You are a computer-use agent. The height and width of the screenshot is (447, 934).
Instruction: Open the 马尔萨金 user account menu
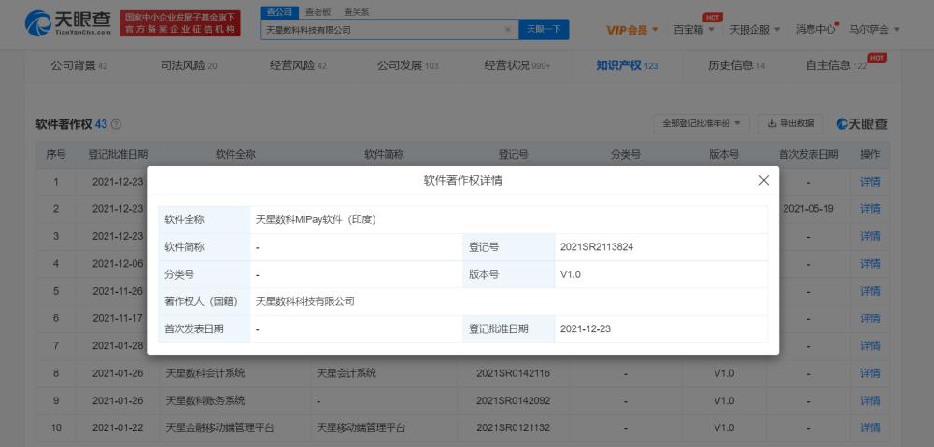tap(874, 29)
